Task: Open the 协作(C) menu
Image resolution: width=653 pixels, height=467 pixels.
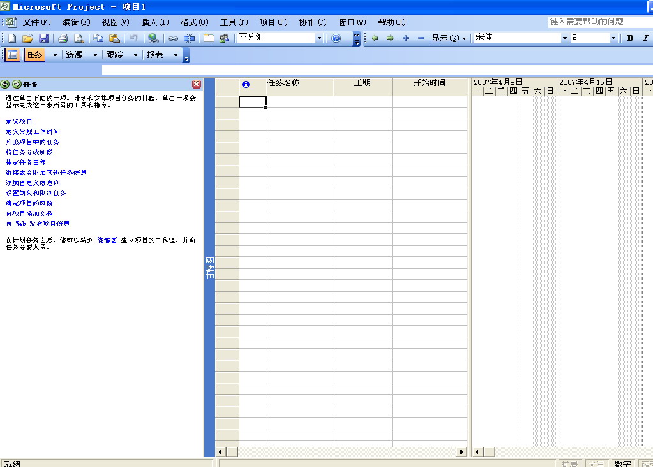Action: (313, 22)
